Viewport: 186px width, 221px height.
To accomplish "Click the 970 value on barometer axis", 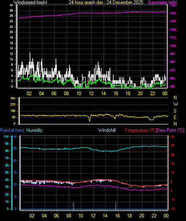I will point(172,70).
